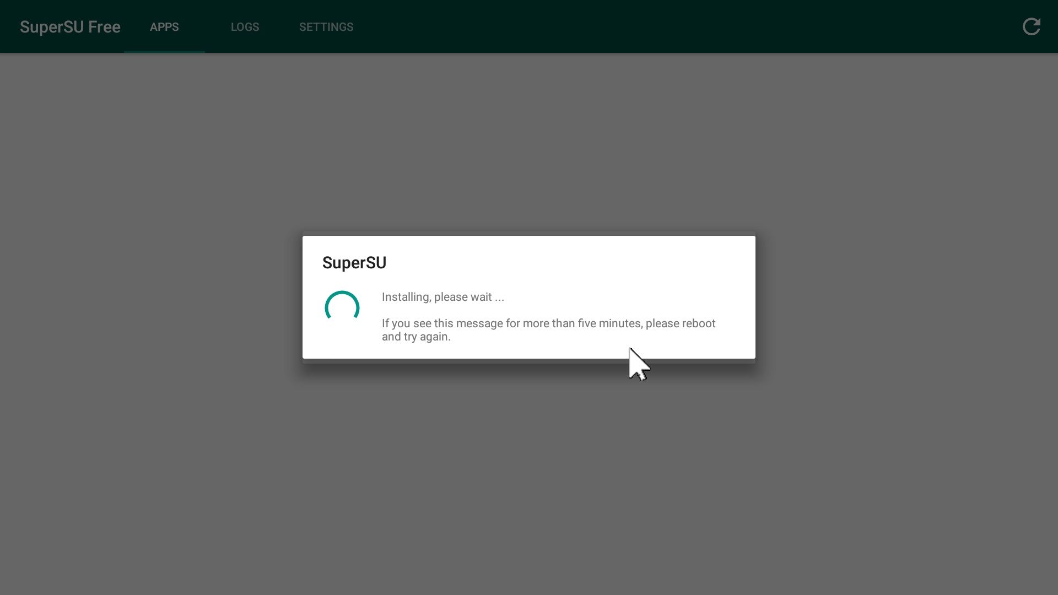This screenshot has width=1058, height=595.
Task: Click the teal loading spinner in the dialog
Action: click(x=342, y=307)
